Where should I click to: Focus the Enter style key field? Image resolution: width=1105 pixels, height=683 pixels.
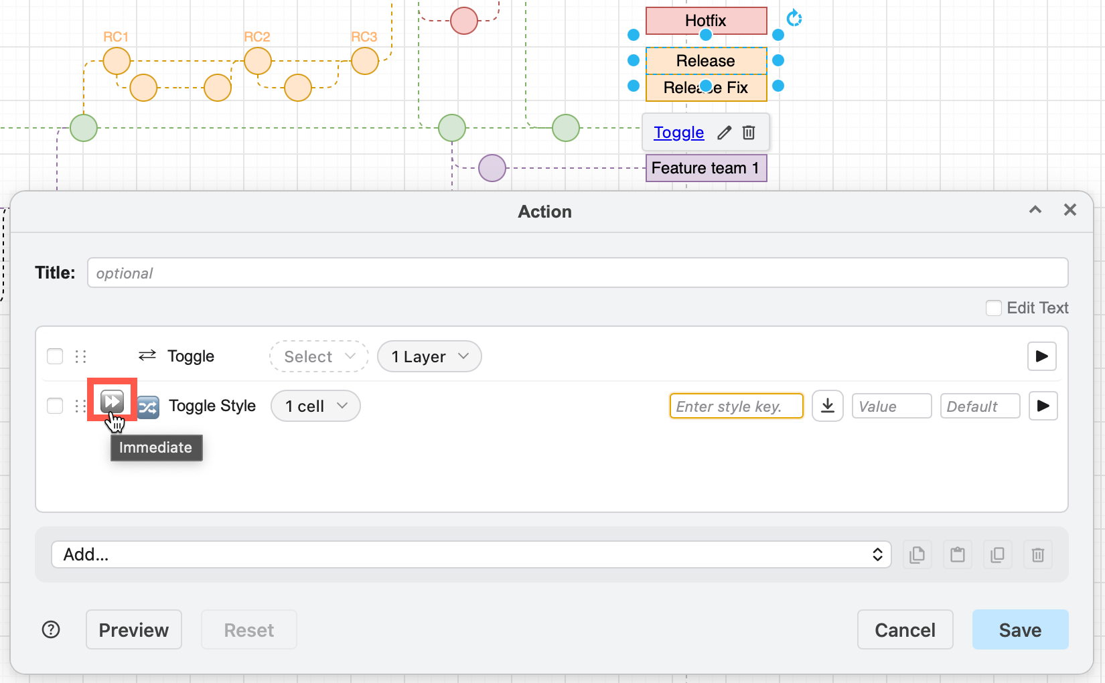tap(737, 406)
